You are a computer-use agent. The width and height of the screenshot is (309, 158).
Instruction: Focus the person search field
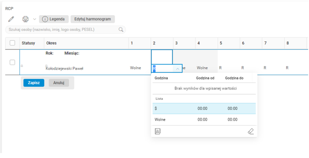(x=62, y=30)
